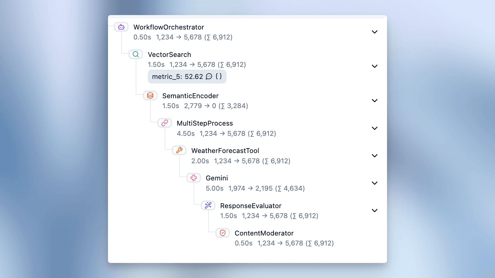495x278 pixels.
Task: Select the ContentModerator node label
Action: coord(264,233)
